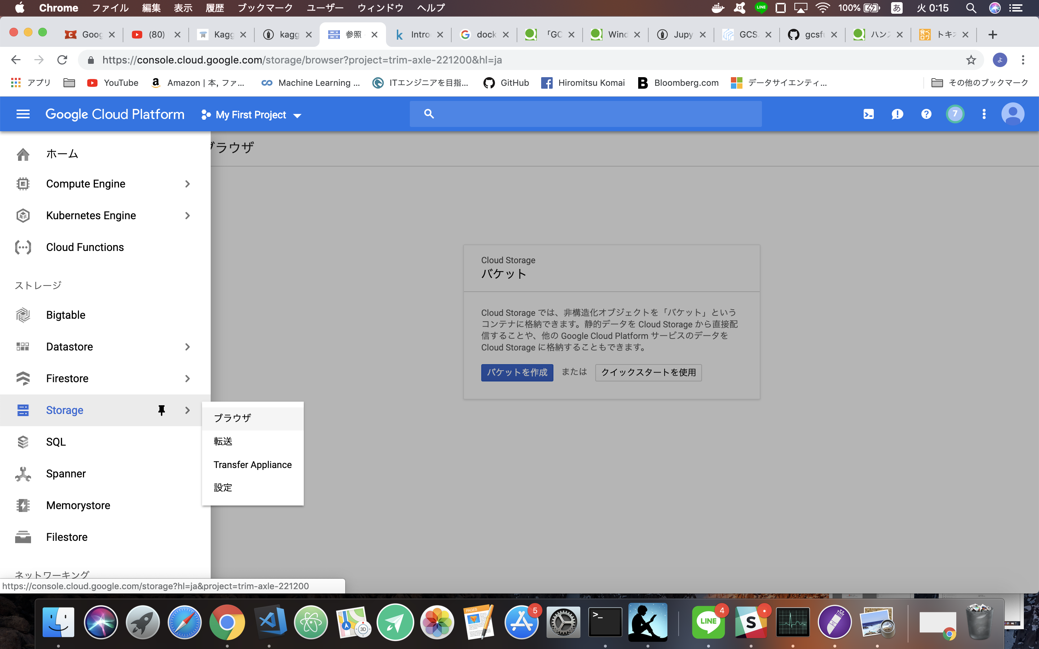The width and height of the screenshot is (1039, 649).
Task: Open Terminal from the Dock
Action: point(605,622)
